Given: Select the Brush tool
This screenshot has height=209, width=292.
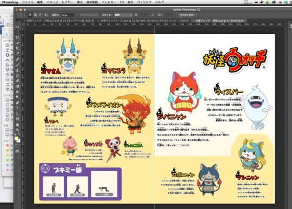Looking at the screenshot, I should click(17, 65).
